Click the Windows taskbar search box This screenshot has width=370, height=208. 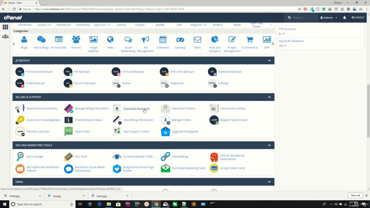42,204
